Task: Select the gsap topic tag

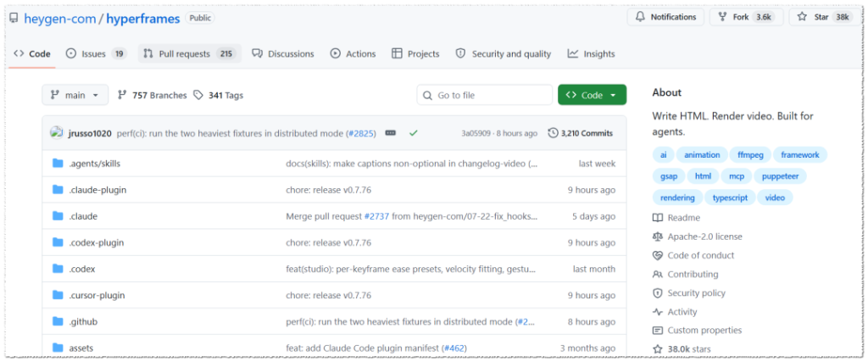Action: [668, 176]
